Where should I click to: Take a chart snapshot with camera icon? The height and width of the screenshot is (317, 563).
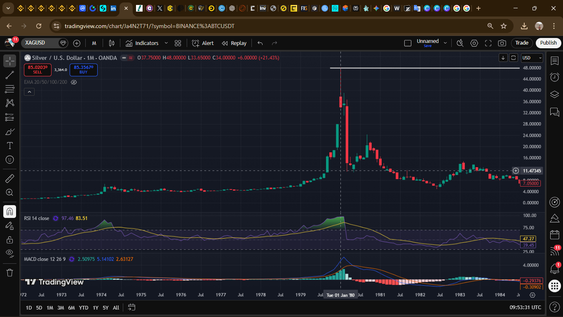pos(502,43)
